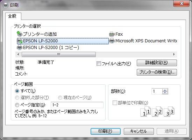Choose the EPSON LP-S2000 default printer icon
192x140 pixels.
point(20,41)
